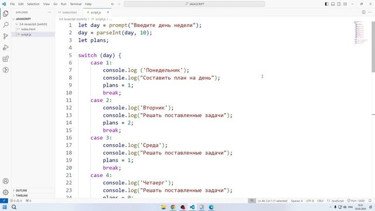This screenshot has width=375, height=211.
Task: Open the Help menu
Action: 88,4
